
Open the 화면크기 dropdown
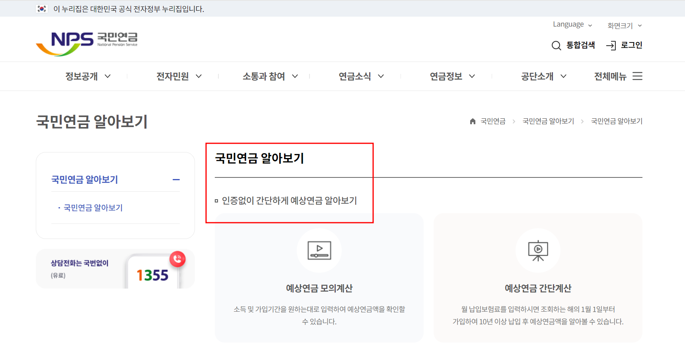point(622,25)
